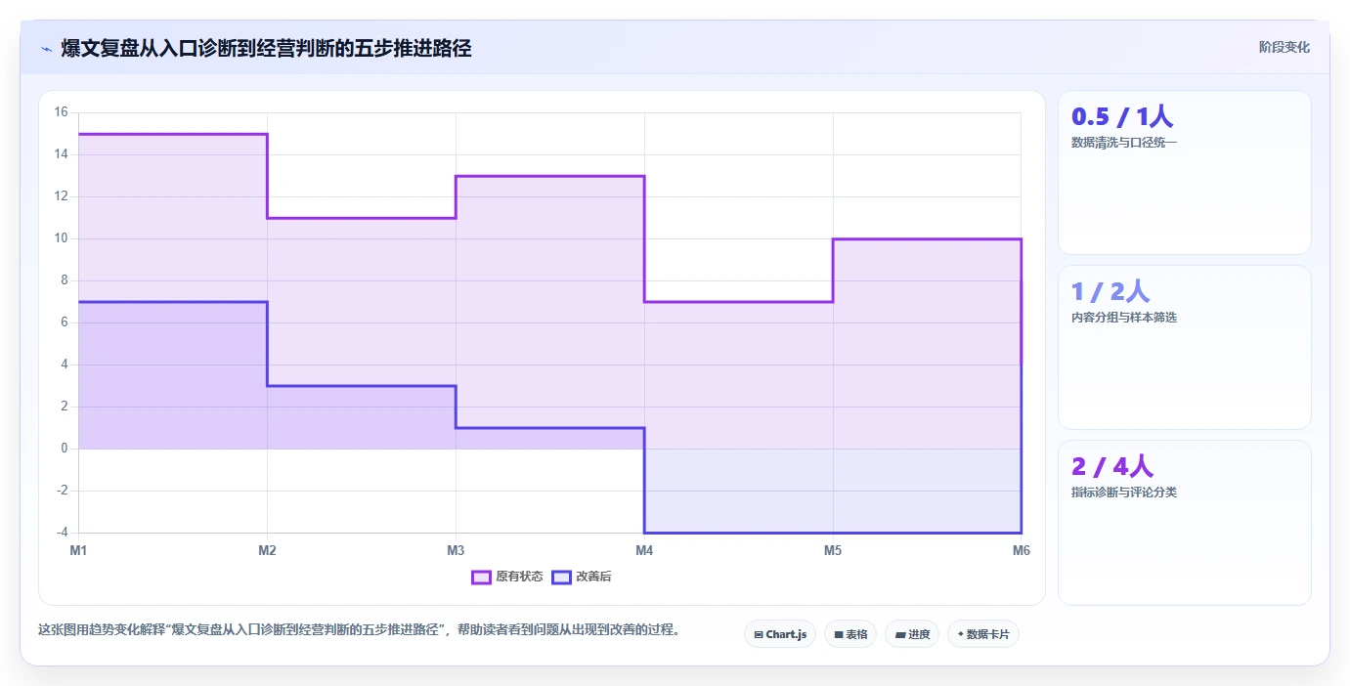Click the icon in 进度 chip

coord(900,634)
